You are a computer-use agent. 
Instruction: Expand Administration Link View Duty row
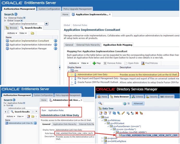click(x=72, y=75)
